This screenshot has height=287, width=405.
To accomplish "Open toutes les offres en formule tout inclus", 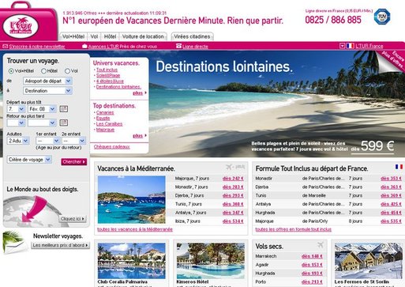I will click(294, 229).
